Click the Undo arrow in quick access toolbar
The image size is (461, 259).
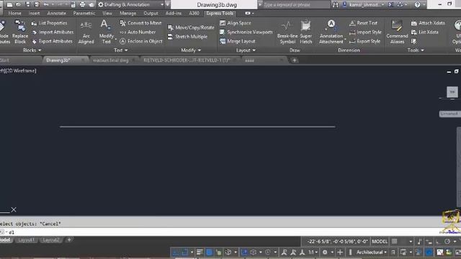point(46,4)
